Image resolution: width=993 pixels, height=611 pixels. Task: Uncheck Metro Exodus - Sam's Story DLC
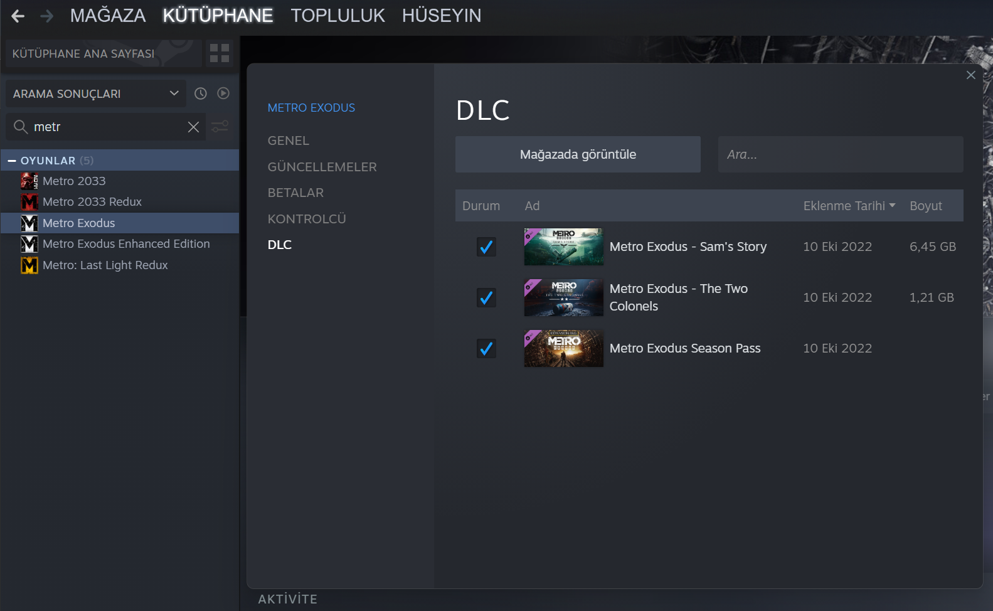[x=486, y=247]
